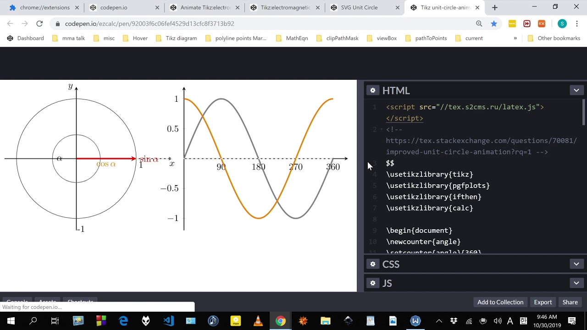
Task: Click the zoom magnifier icon in address bar
Action: (479, 23)
